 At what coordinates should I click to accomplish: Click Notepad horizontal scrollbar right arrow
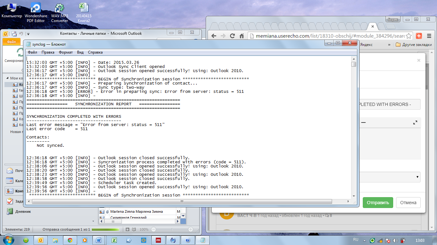coord(348,201)
